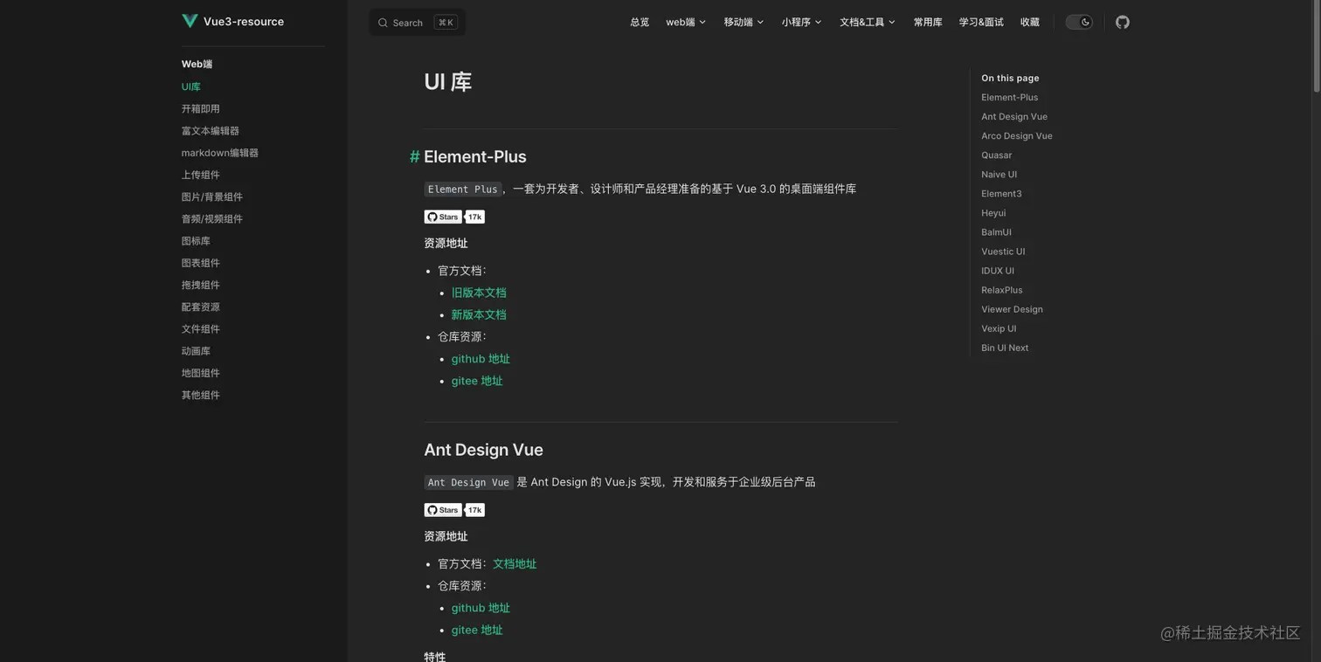1321x662 pixels.
Task: Select 富文本编辑器 in the sidebar
Action: click(211, 130)
